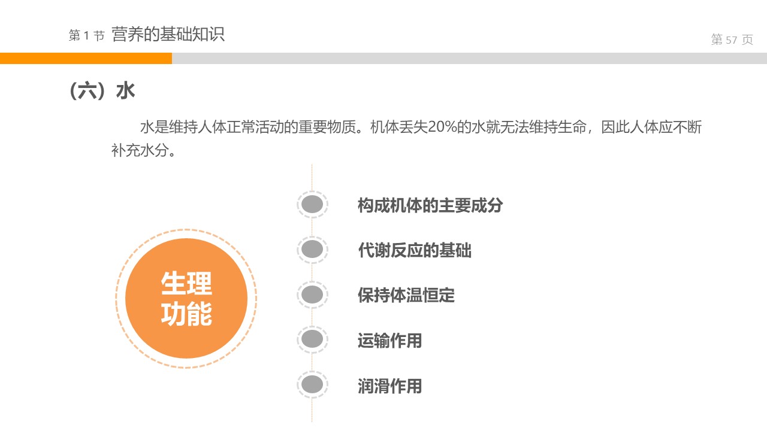This screenshot has width=767, height=431.
Task: Click the gray oval beside 构成机体的主要成分
Action: [x=312, y=205]
